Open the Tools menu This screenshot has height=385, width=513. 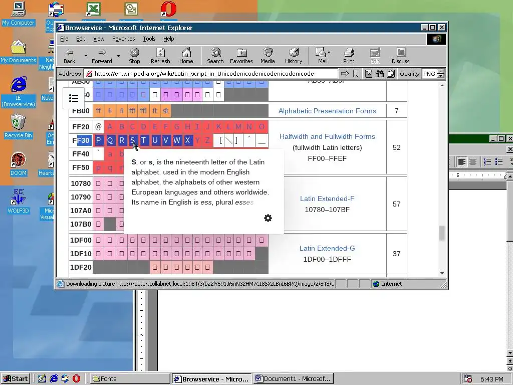click(149, 39)
